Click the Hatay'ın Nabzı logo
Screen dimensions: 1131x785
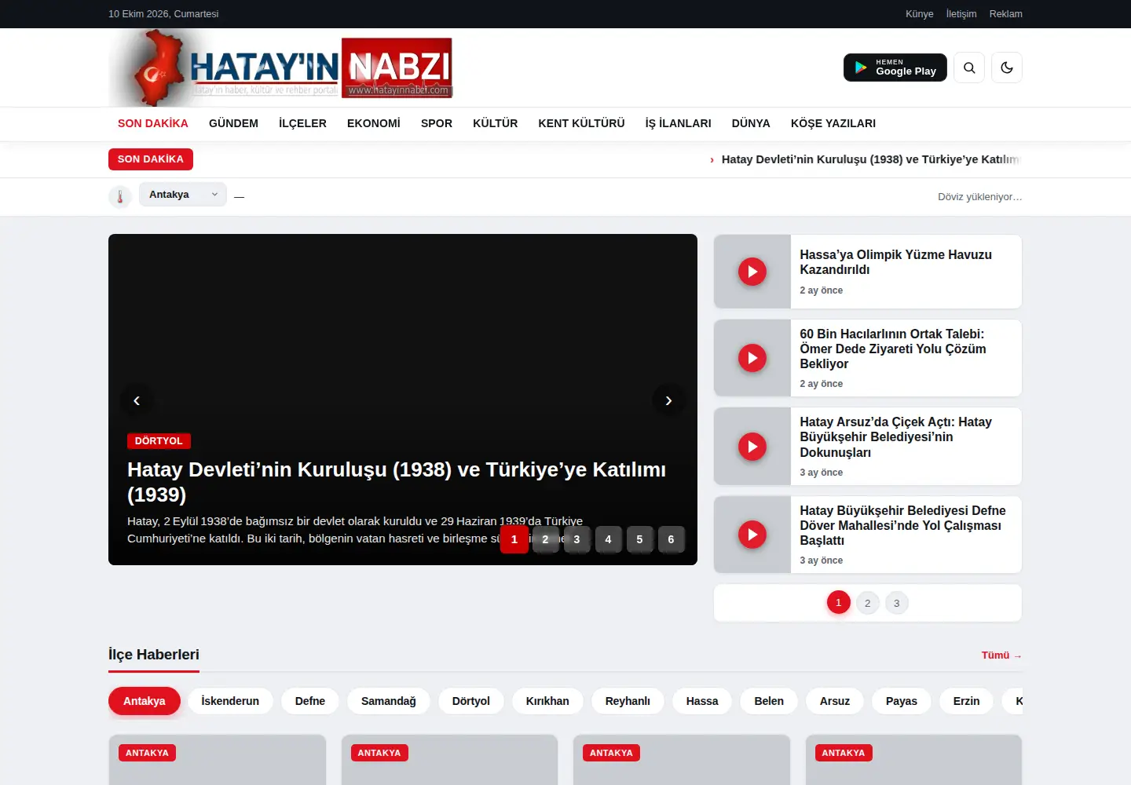pyautogui.click(x=280, y=68)
